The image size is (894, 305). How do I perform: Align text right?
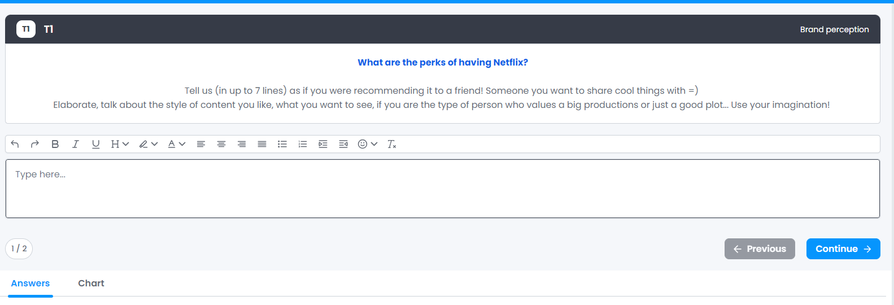coord(242,144)
